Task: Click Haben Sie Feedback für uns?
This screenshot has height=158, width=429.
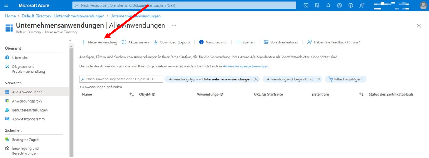Action: click(333, 42)
